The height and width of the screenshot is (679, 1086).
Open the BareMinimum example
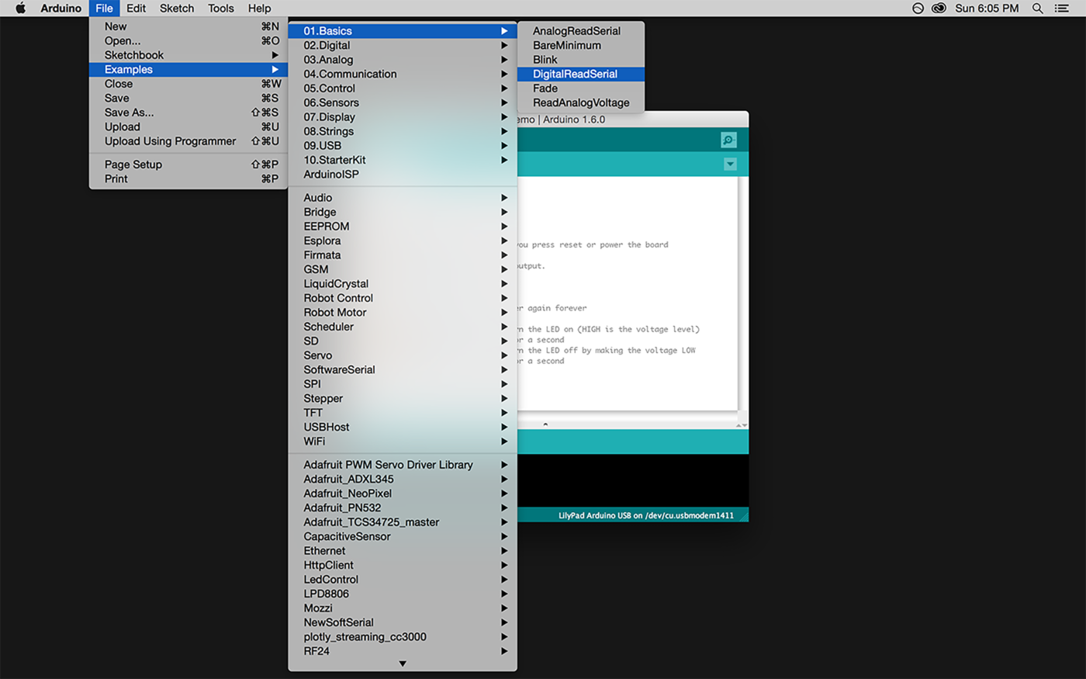[x=581, y=45]
